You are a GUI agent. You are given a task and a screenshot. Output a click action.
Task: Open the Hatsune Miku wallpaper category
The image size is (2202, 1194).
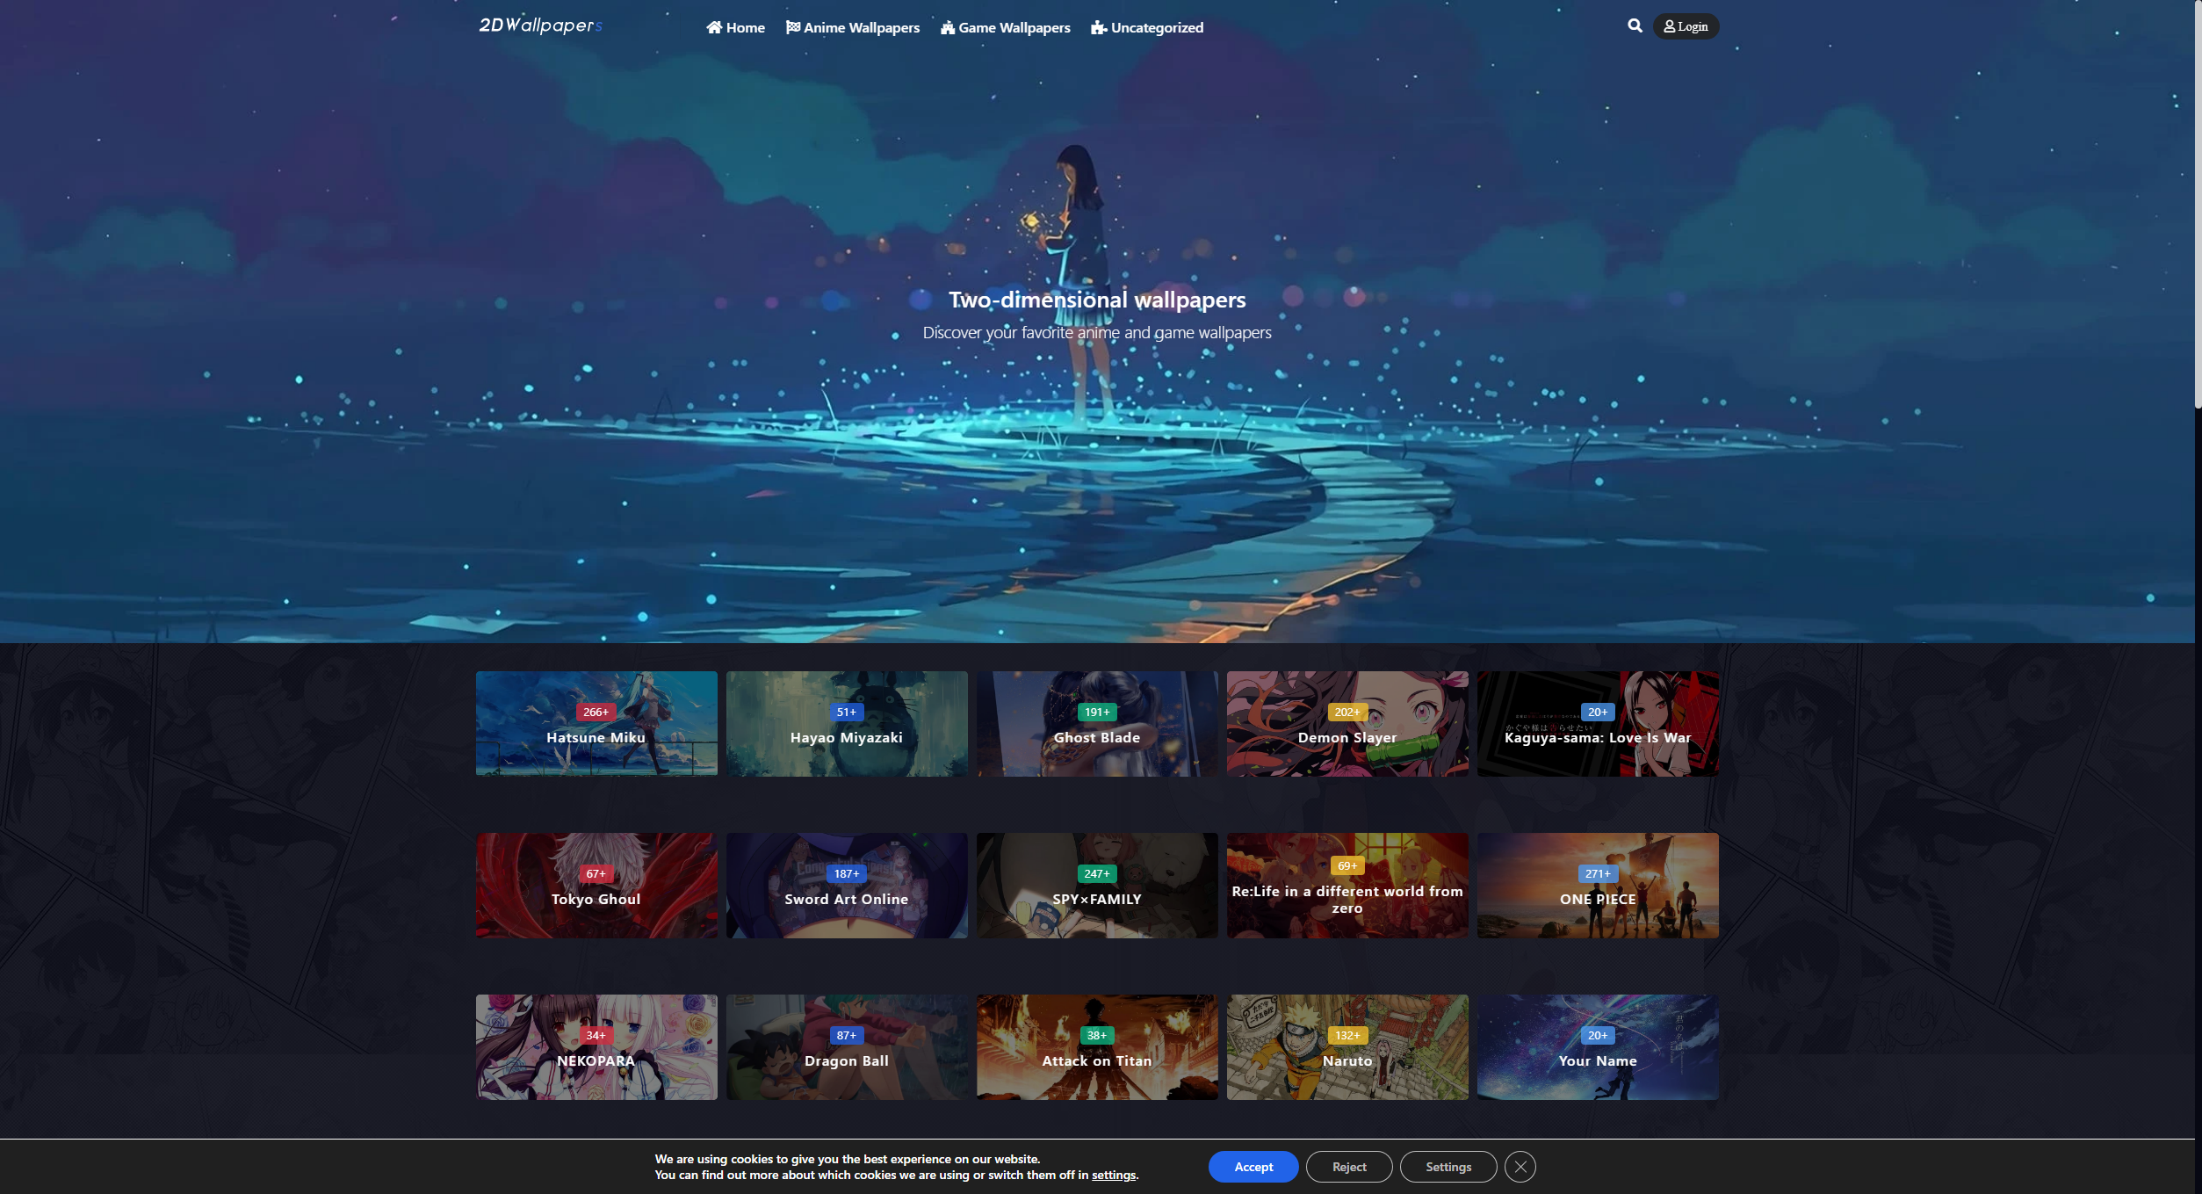pos(596,724)
